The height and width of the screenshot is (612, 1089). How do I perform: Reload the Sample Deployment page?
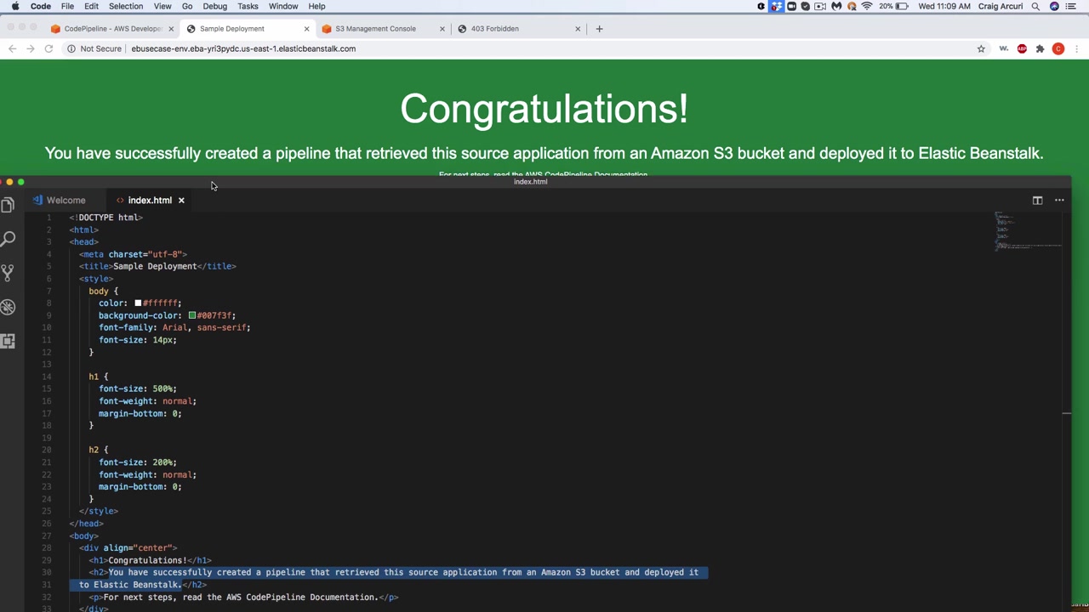[48, 48]
